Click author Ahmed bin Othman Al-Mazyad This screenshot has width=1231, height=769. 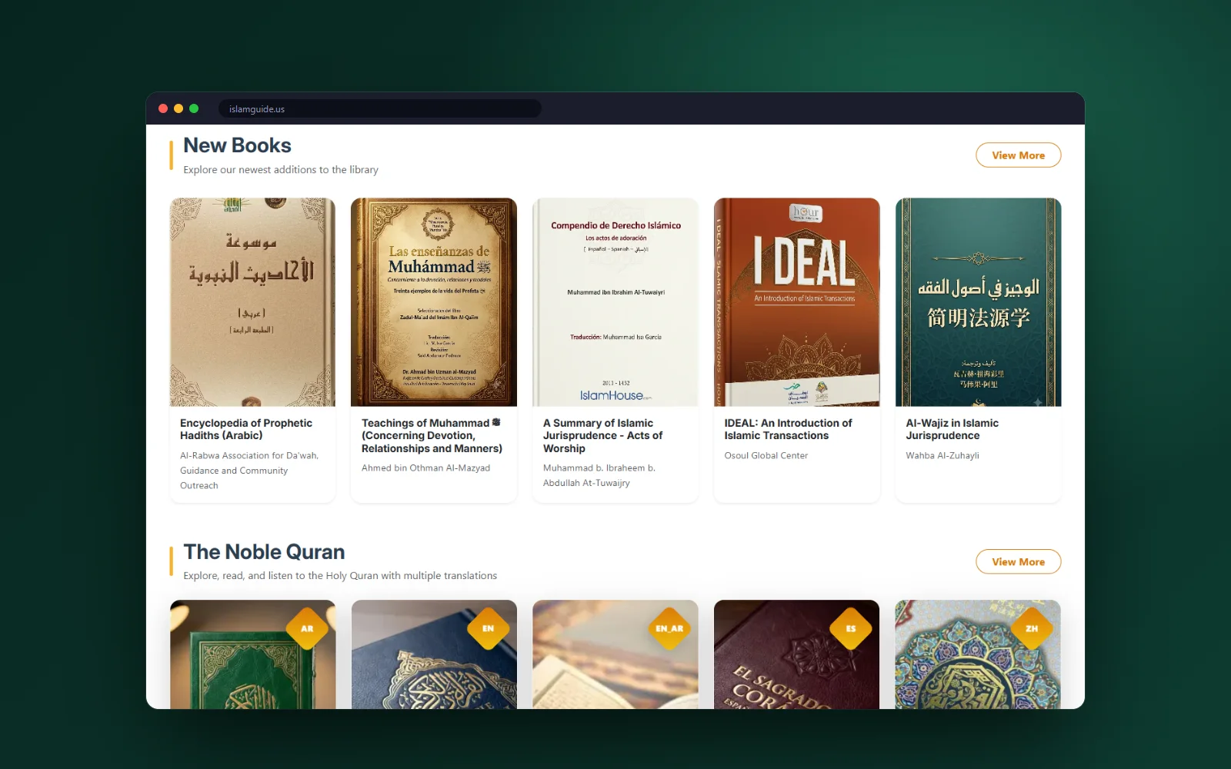click(x=425, y=468)
